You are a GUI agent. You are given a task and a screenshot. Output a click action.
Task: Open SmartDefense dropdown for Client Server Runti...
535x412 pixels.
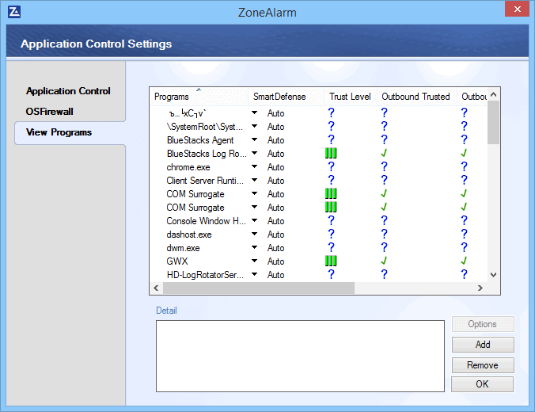255,180
